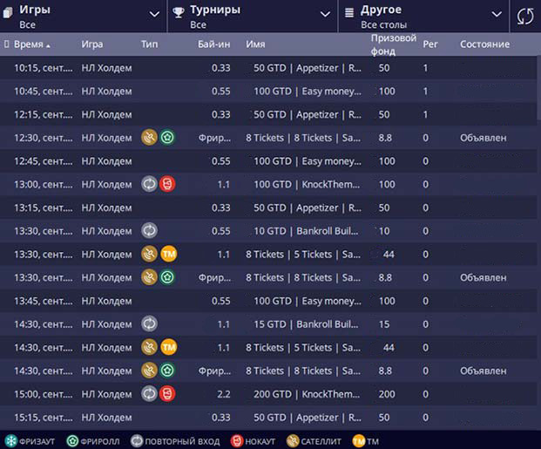Click the table vertical scrollbar
This screenshot has height=449, width=541.
pyautogui.click(x=539, y=88)
